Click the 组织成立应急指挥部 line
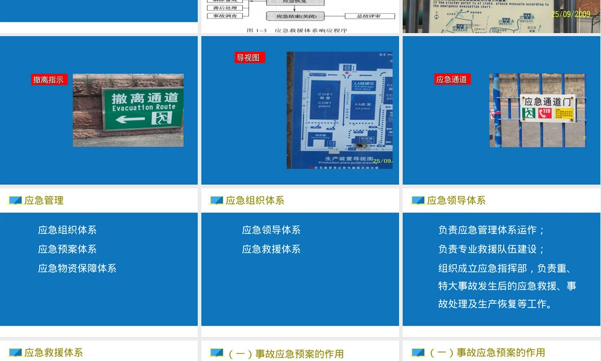 point(505,268)
